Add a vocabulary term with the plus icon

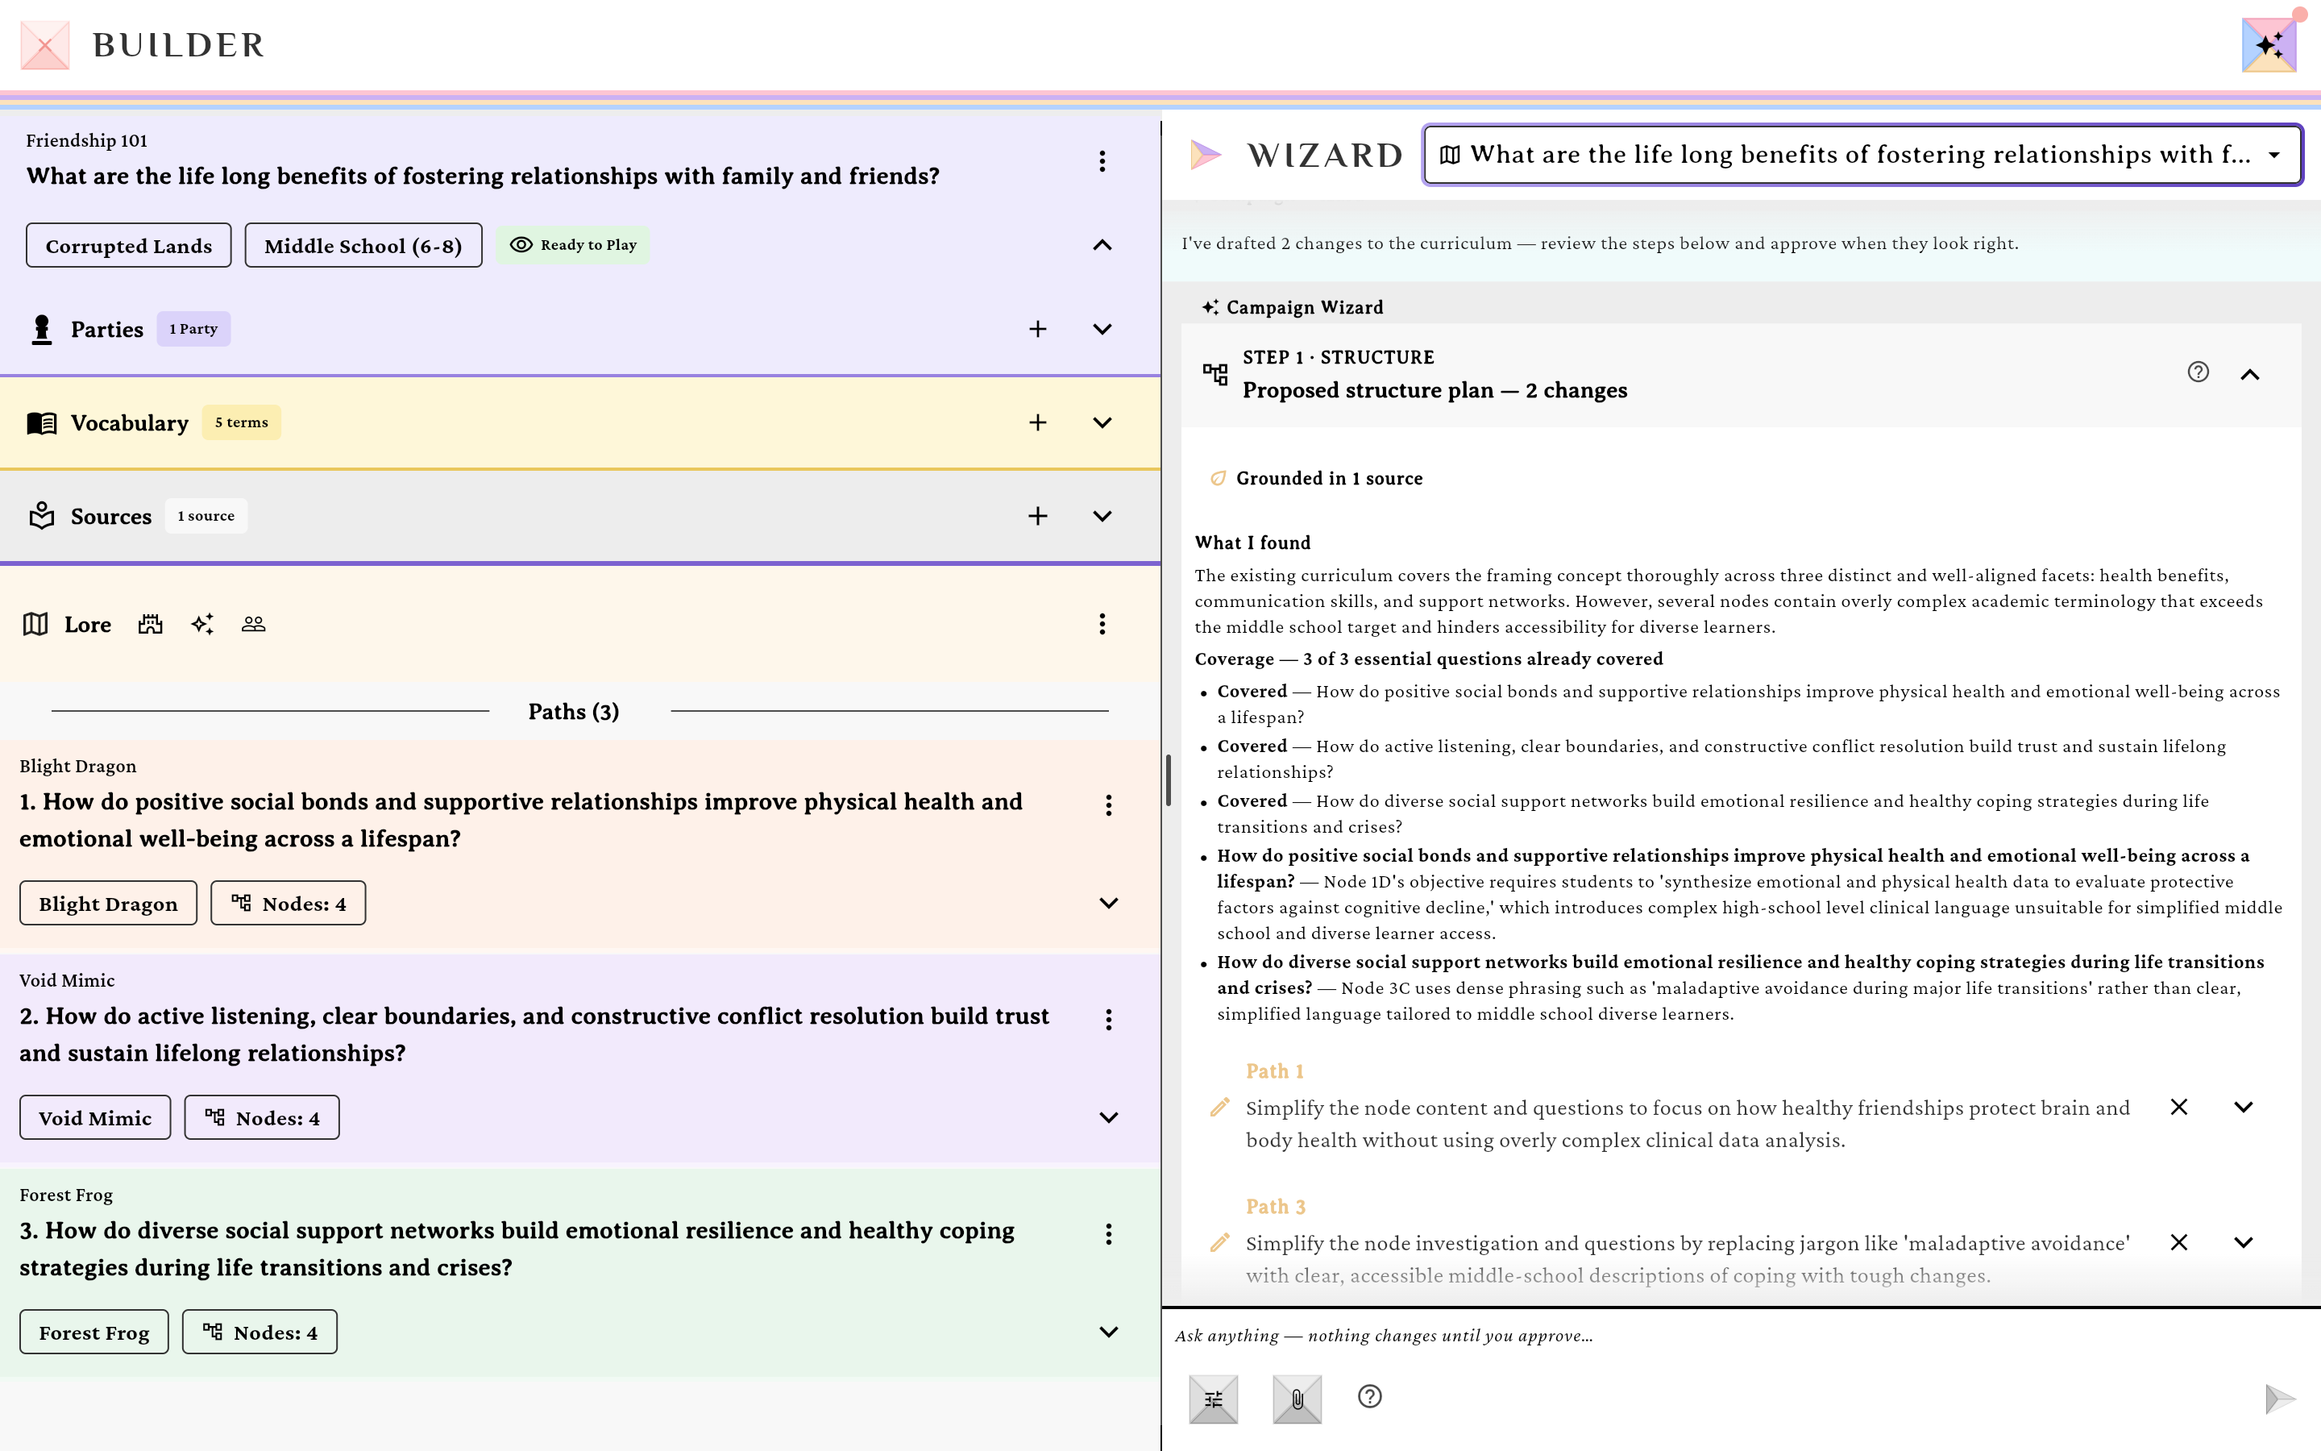tap(1038, 423)
